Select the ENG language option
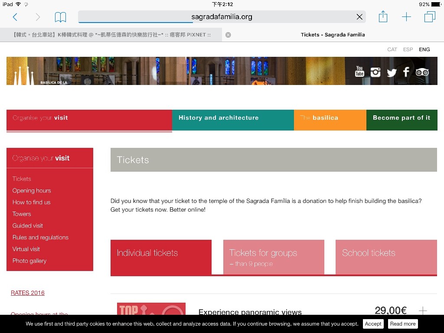Screen dimensions: 444x333 [x=424, y=49]
